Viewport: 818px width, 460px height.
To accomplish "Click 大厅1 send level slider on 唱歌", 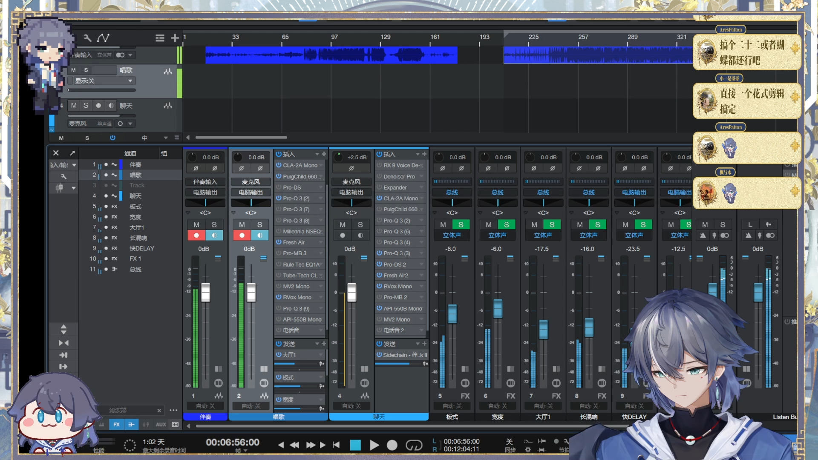I will click(297, 364).
